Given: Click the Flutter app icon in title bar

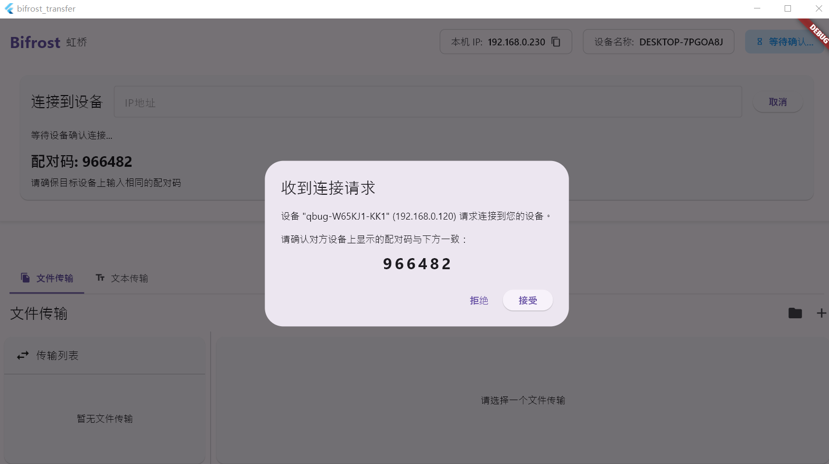Looking at the screenshot, I should point(9,8).
